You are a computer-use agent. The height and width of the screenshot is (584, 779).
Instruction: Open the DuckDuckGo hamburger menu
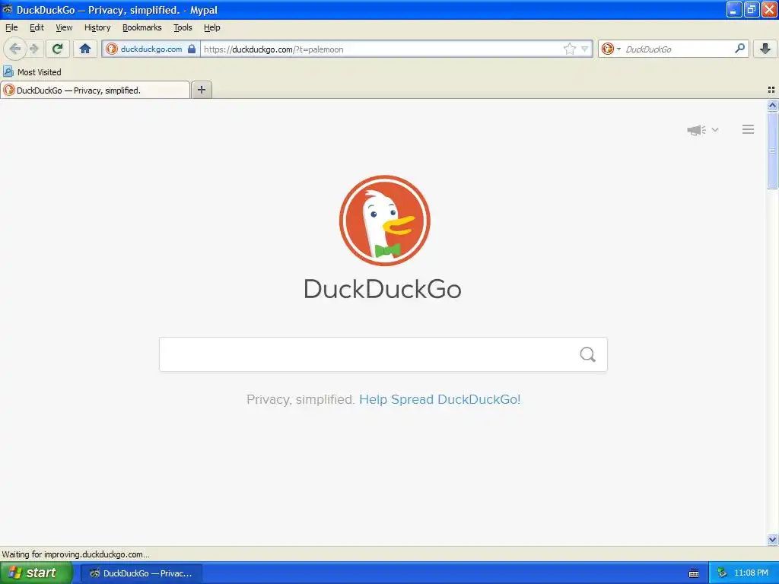(749, 129)
